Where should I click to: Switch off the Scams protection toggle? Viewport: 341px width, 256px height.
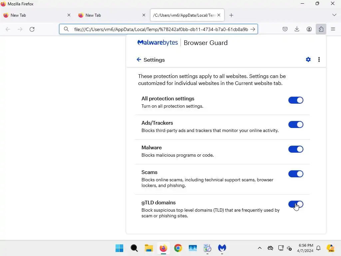(x=296, y=174)
